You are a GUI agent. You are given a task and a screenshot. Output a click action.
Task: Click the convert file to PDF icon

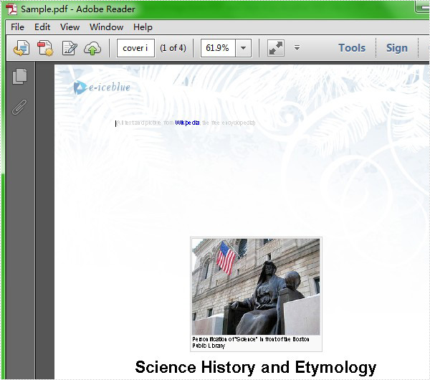click(21, 48)
